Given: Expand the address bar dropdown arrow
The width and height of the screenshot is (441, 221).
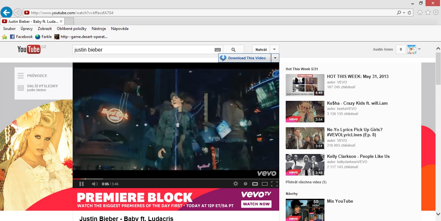Looking at the screenshot, I should click(x=404, y=13).
